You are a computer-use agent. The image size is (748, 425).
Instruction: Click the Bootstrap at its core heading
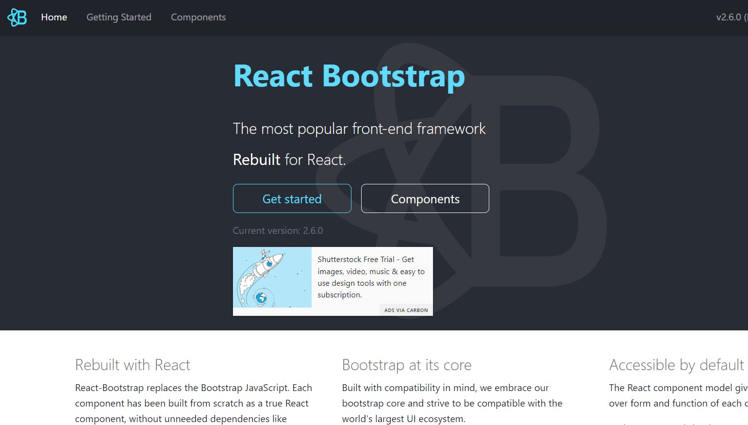(407, 365)
